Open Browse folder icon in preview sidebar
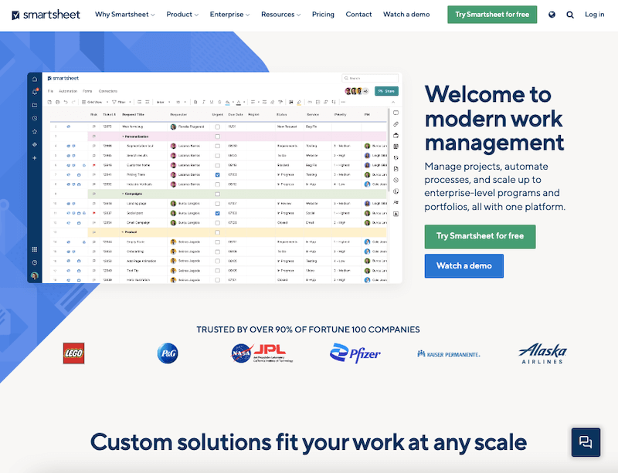 pos(35,105)
